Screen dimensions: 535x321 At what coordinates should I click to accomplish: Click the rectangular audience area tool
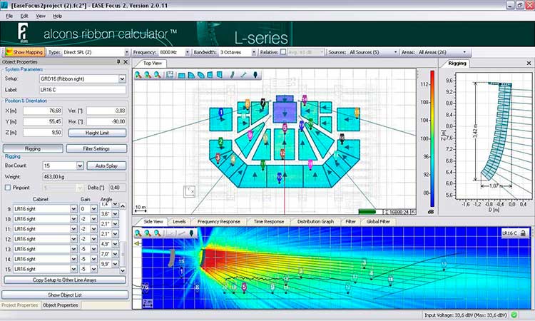click(182, 75)
